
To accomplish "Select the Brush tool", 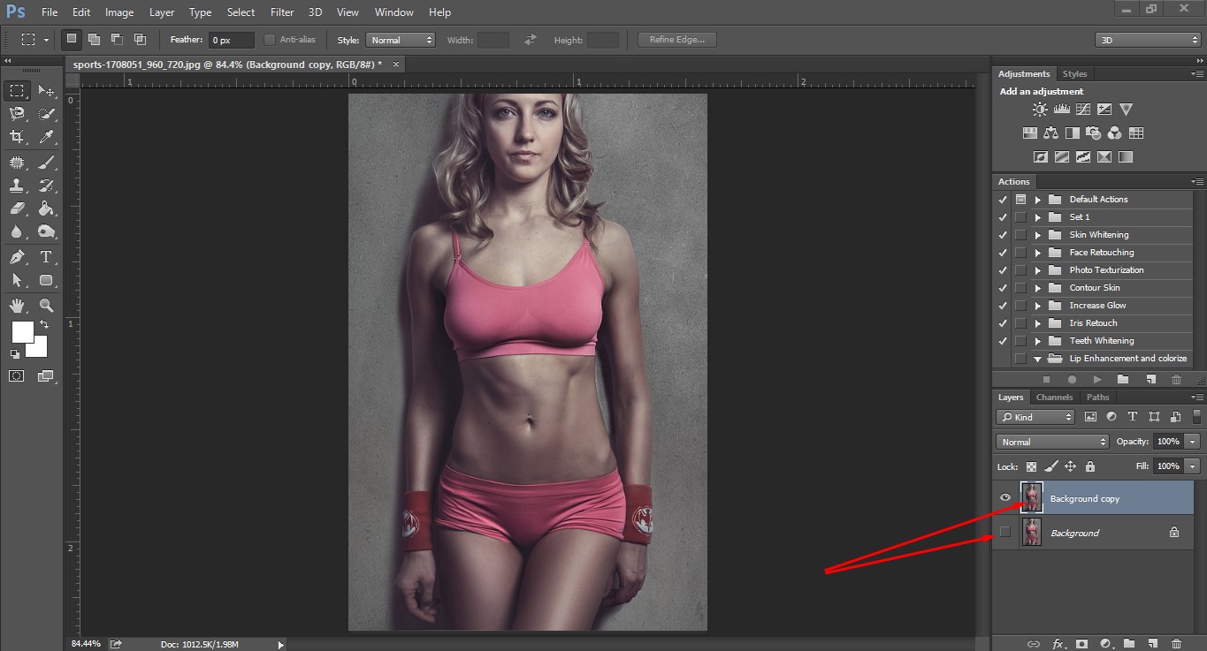I will point(46,163).
